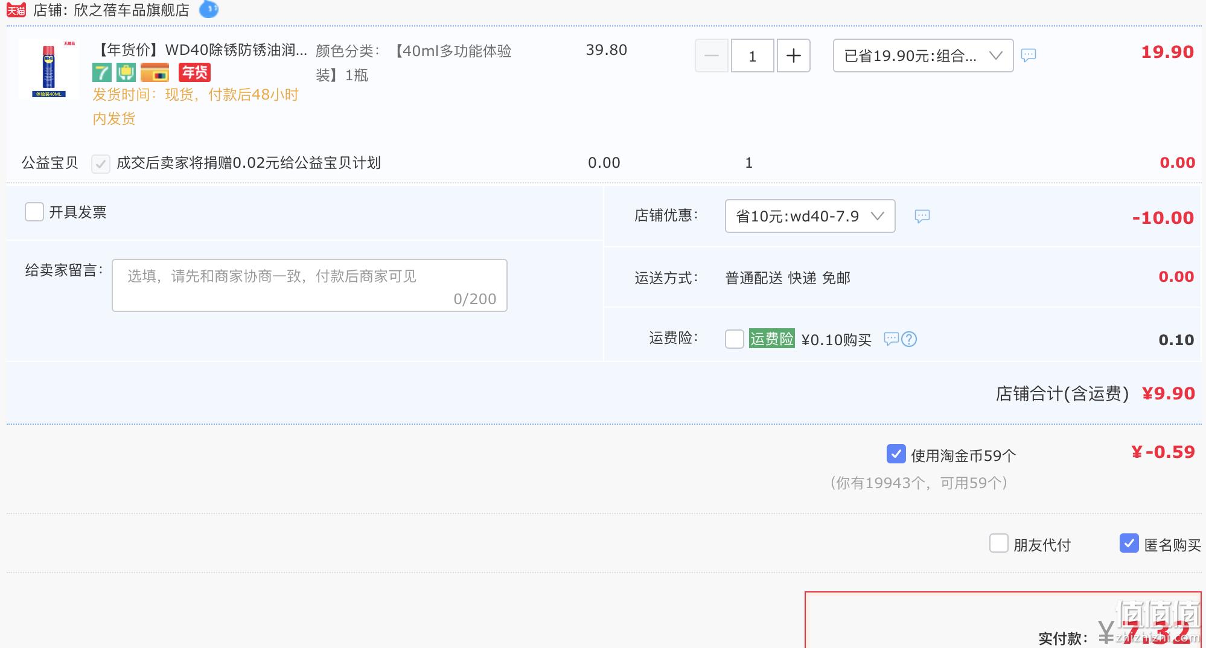Expand the 已省19.90元 promotion dropdown
This screenshot has width=1206, height=648.
point(923,56)
